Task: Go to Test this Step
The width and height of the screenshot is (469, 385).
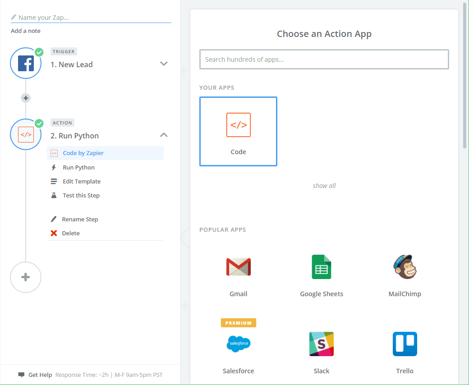Action: (81, 196)
